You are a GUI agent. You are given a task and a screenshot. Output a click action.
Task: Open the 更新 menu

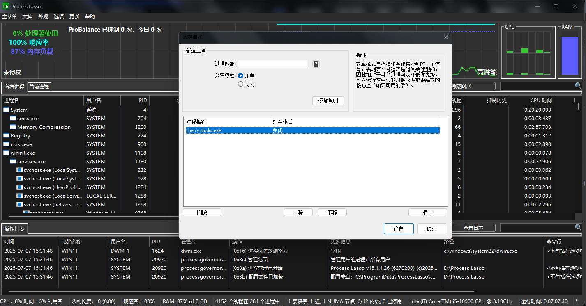click(x=74, y=17)
